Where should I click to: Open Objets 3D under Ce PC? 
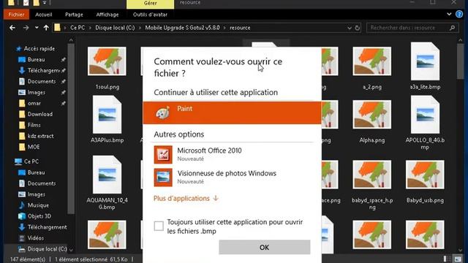click(x=39, y=216)
